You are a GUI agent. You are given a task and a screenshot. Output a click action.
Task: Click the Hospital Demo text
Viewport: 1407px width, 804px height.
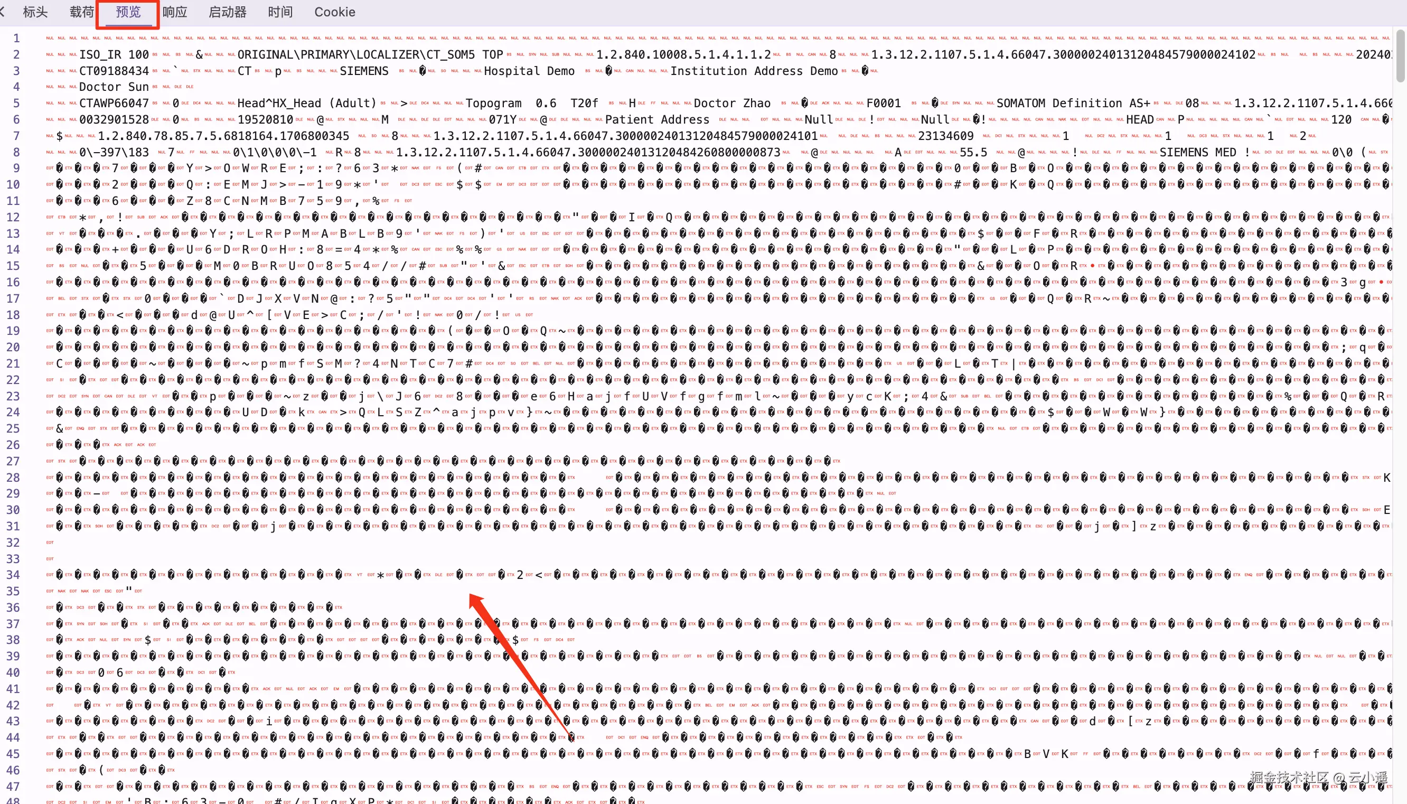[529, 71]
